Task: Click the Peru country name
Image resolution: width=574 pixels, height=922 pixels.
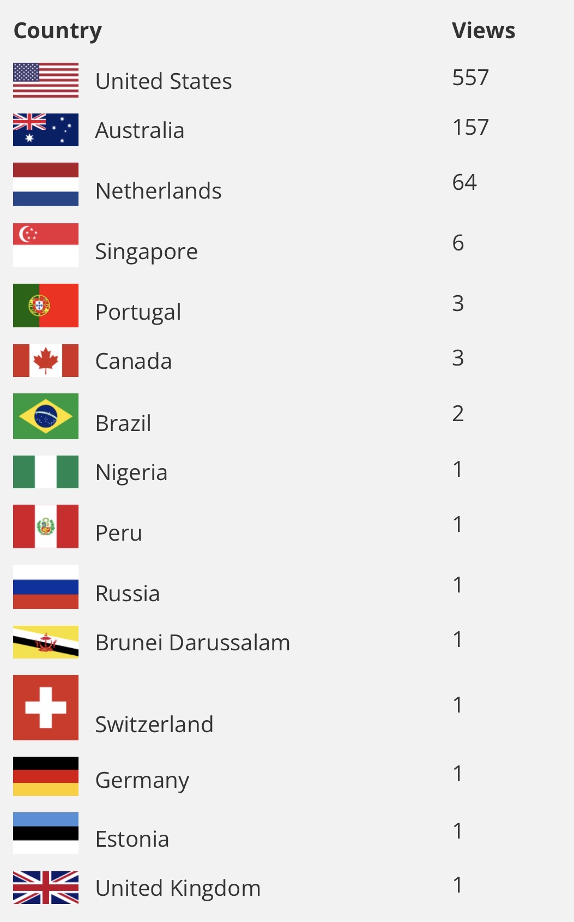Action: tap(119, 533)
